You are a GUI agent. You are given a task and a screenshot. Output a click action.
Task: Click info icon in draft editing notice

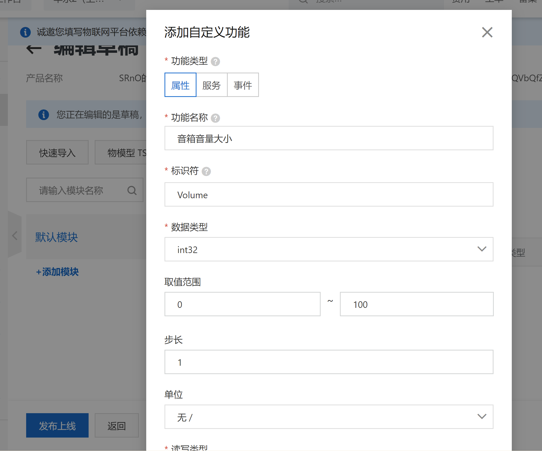44,114
